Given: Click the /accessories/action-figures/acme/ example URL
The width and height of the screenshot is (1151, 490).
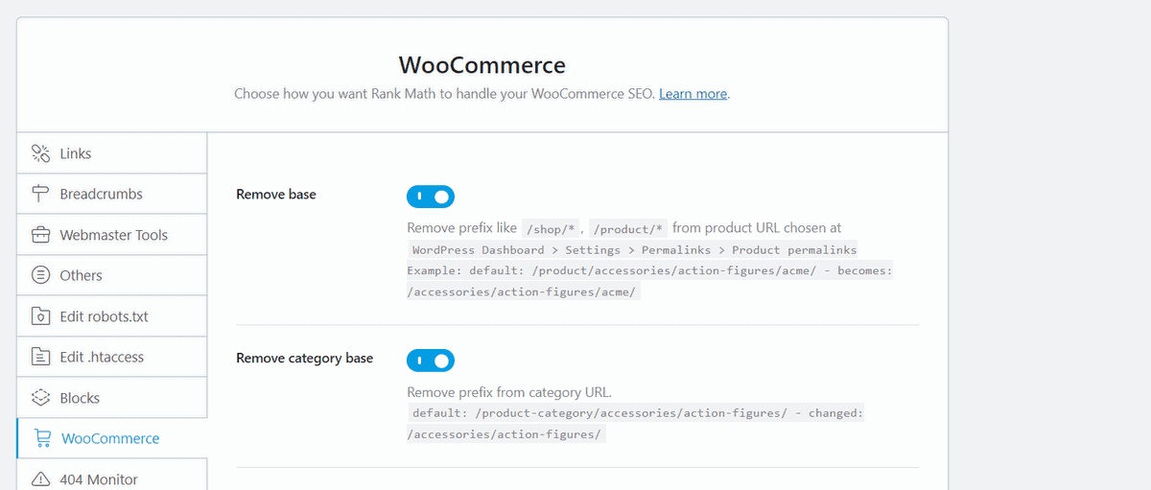Looking at the screenshot, I should (x=523, y=292).
